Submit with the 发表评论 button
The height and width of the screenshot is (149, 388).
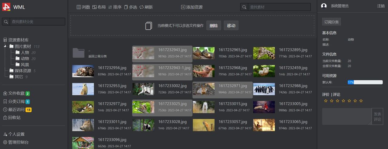coord(377,117)
